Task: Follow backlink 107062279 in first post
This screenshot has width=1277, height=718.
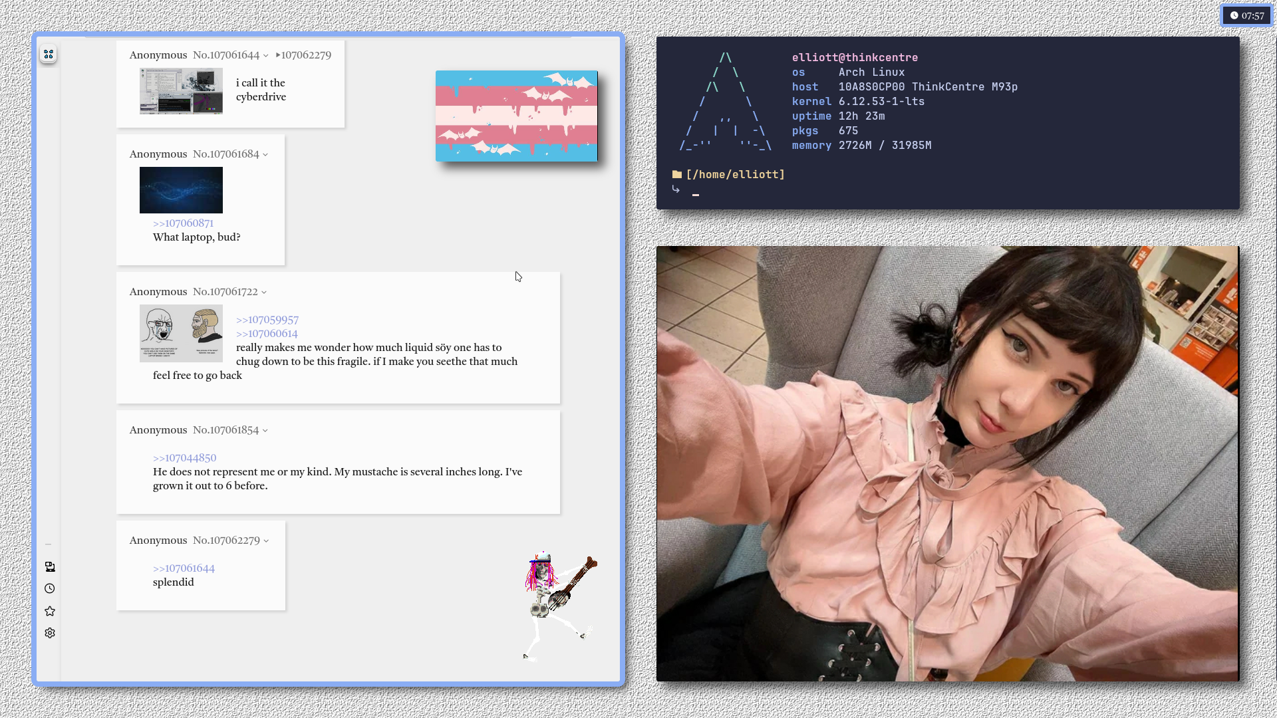Action: [305, 55]
